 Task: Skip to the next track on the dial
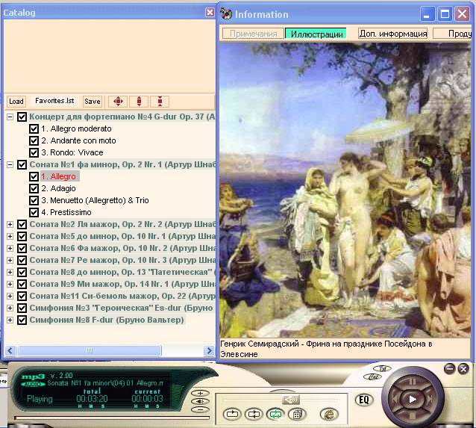[x=430, y=399]
